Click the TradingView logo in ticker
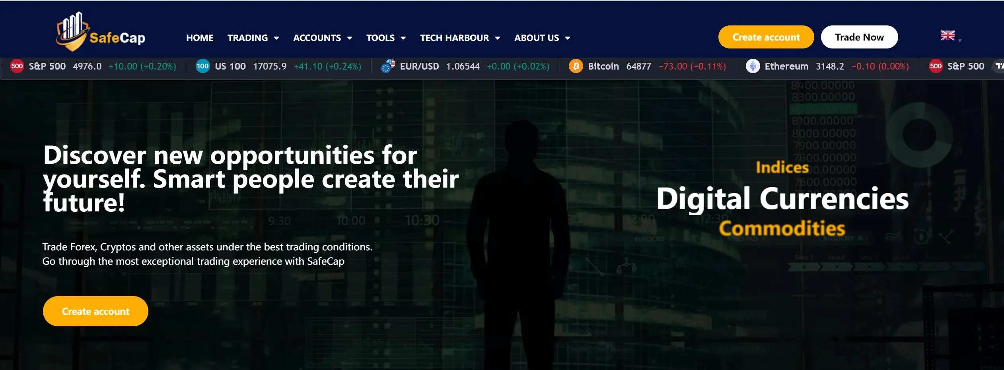This screenshot has width=1004, height=370. coord(999,66)
